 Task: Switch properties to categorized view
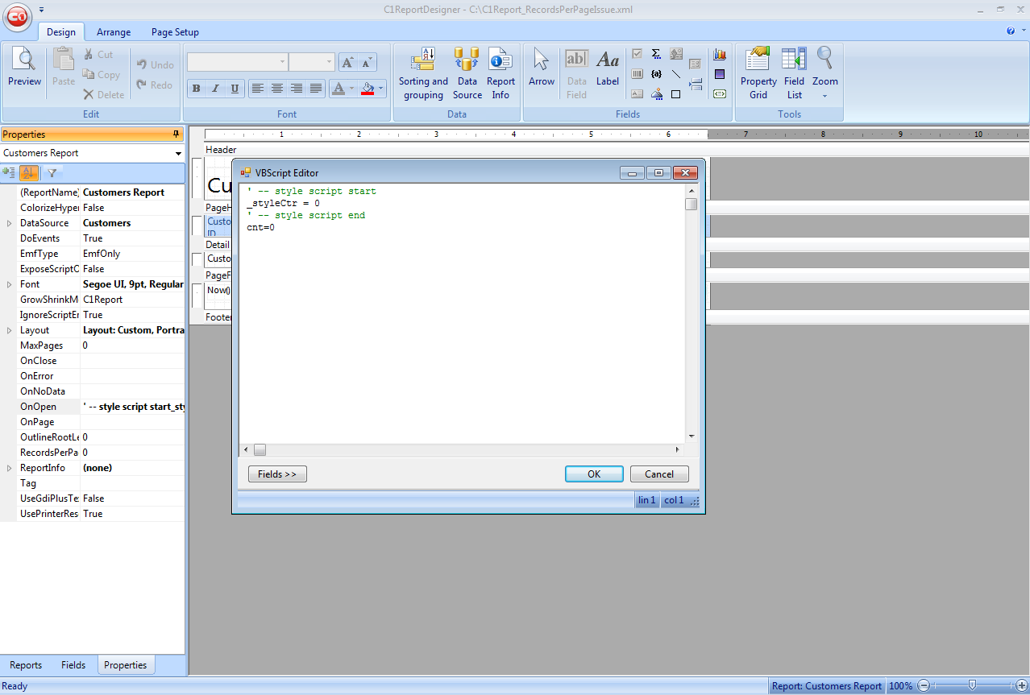tap(10, 172)
